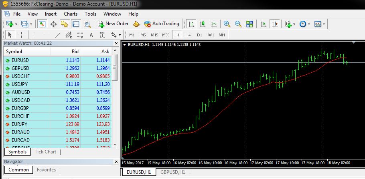Select the Text label tool

point(91,35)
